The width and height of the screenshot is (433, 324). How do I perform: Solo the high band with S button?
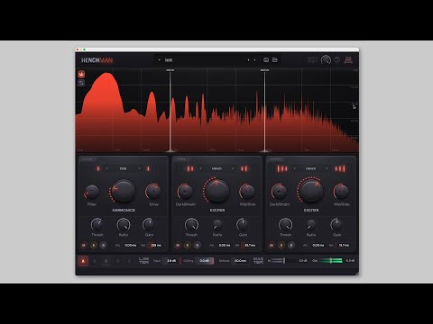[281, 245]
